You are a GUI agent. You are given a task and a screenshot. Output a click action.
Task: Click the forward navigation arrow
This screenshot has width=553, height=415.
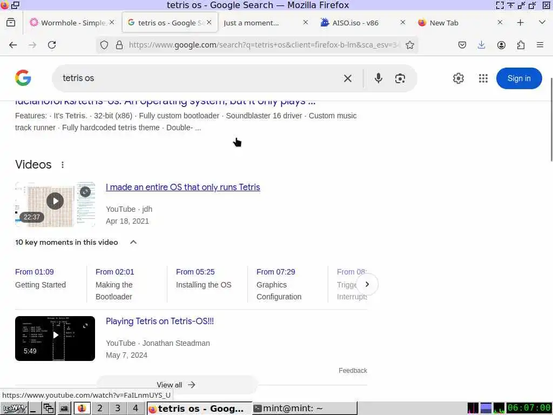pyautogui.click(x=32, y=45)
